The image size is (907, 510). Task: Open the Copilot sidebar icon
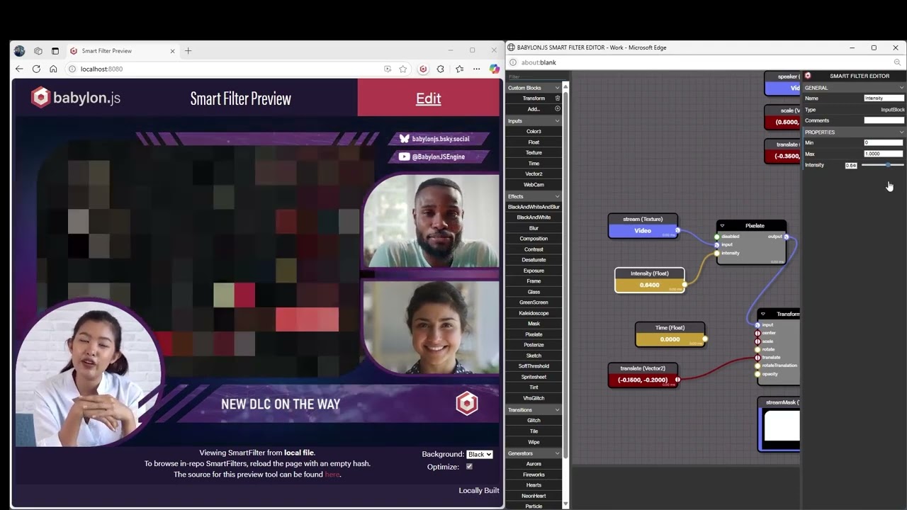494,69
